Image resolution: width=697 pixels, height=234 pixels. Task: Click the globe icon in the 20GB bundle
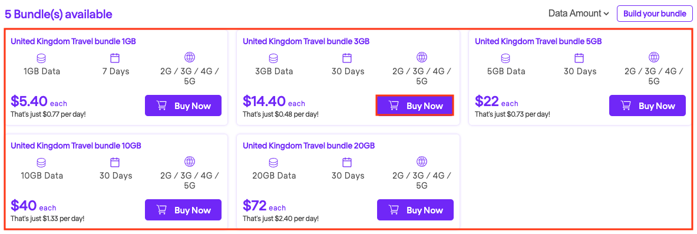pyautogui.click(x=421, y=162)
